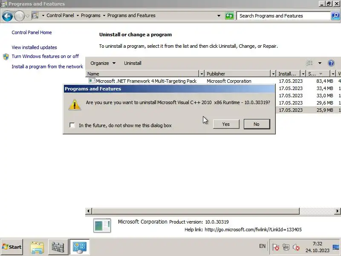The height and width of the screenshot is (256, 341).
Task: Click the network tray icon
Action: pos(286,247)
